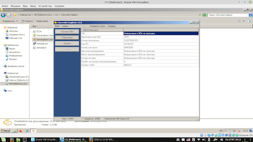253x142 pixels.
Task: Open host Wi-Fi network icon
Action: 199,140
